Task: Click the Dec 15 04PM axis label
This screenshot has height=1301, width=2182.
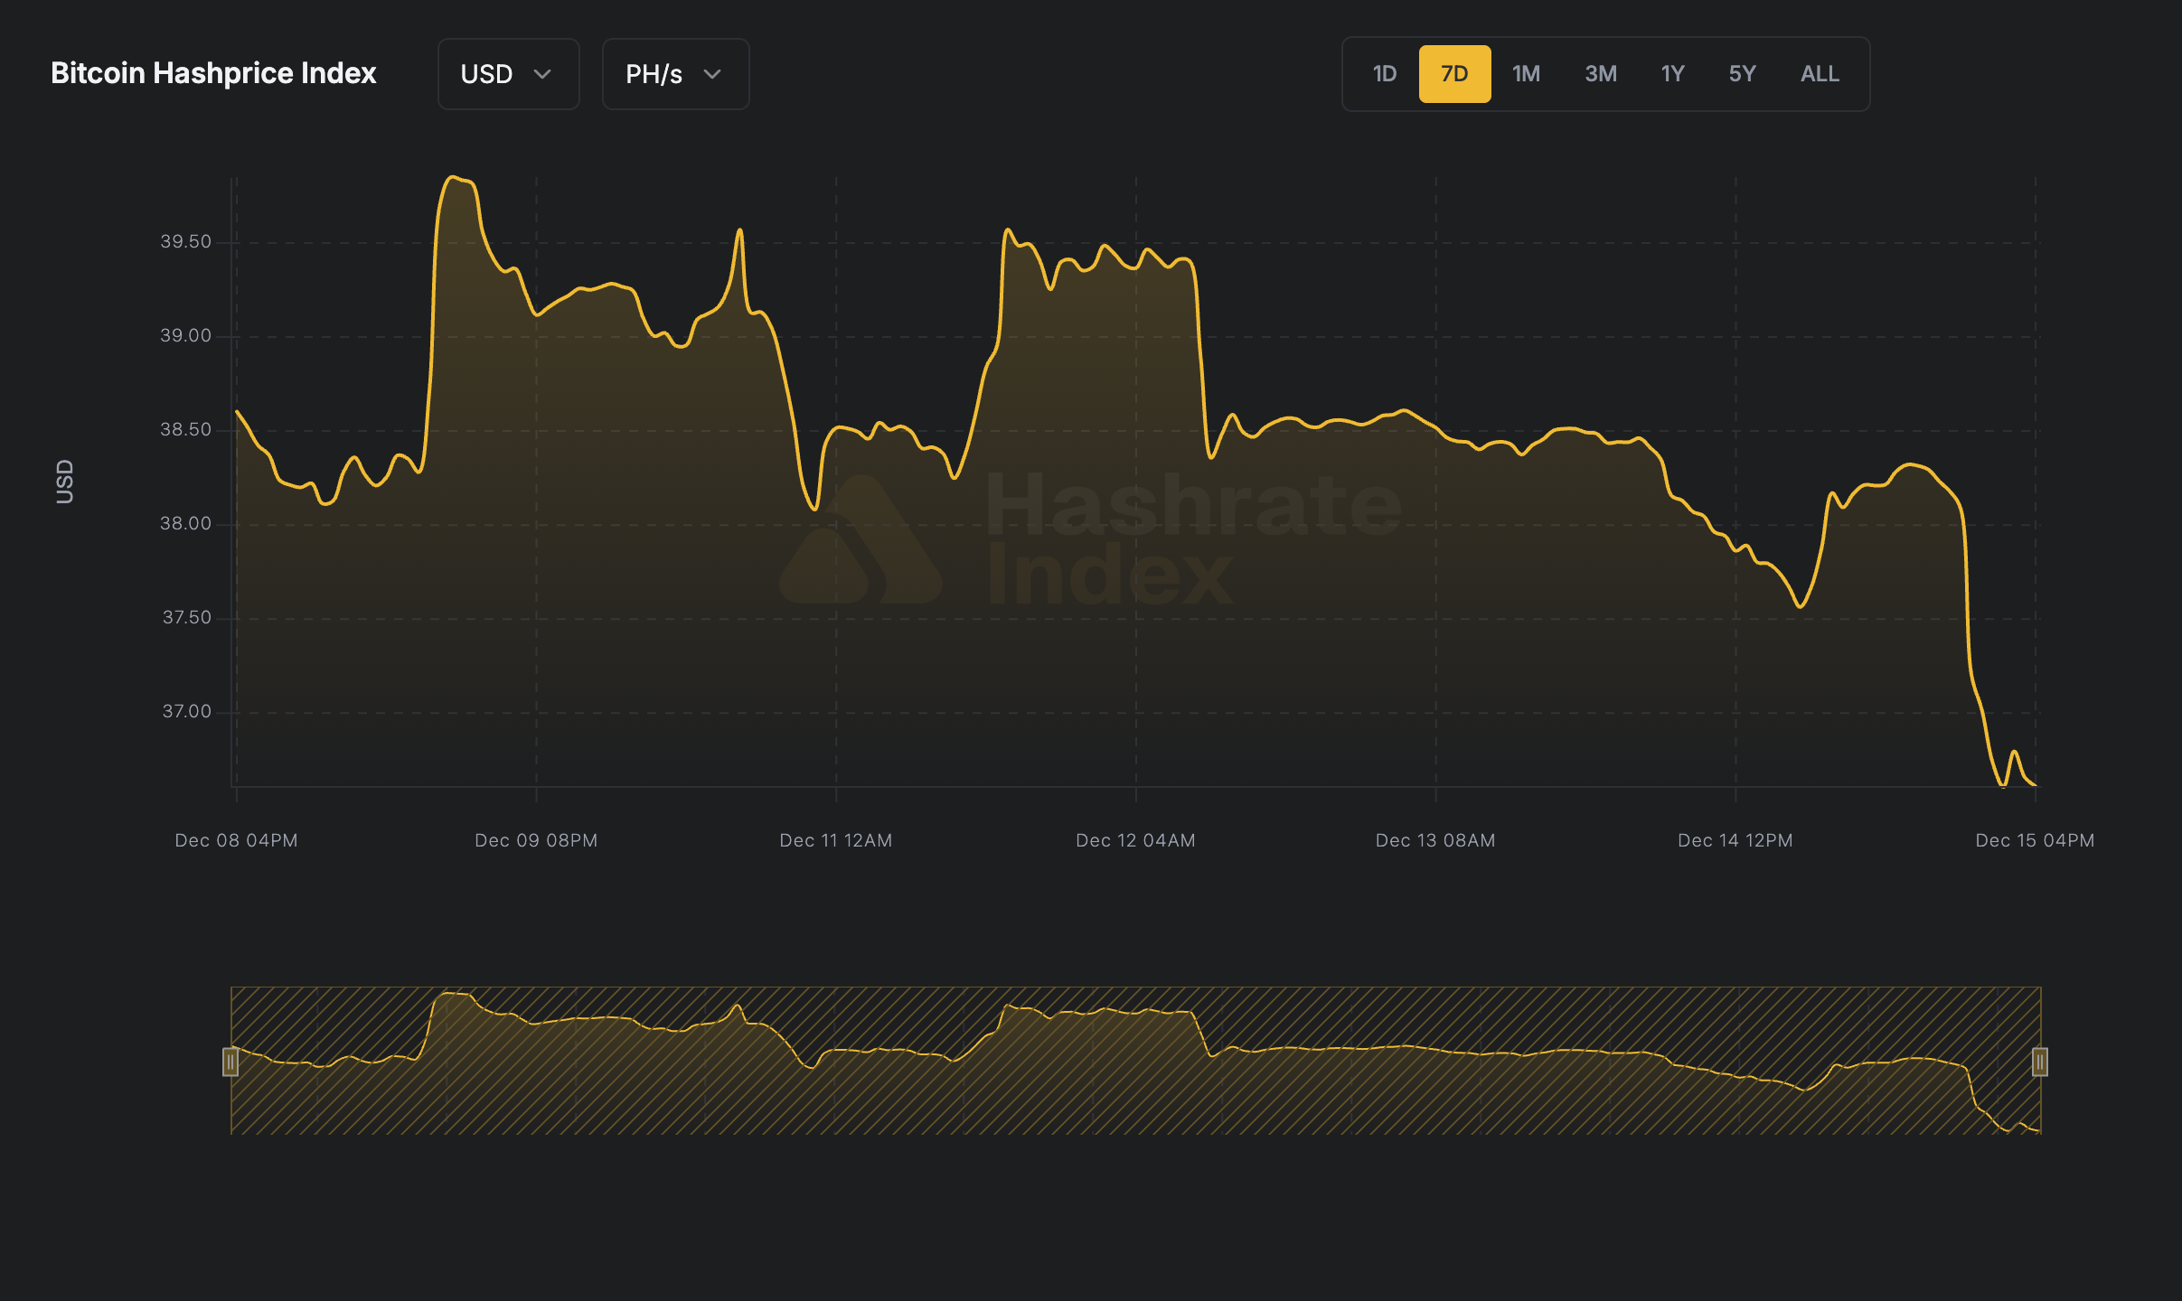Action: pyautogui.click(x=2035, y=839)
